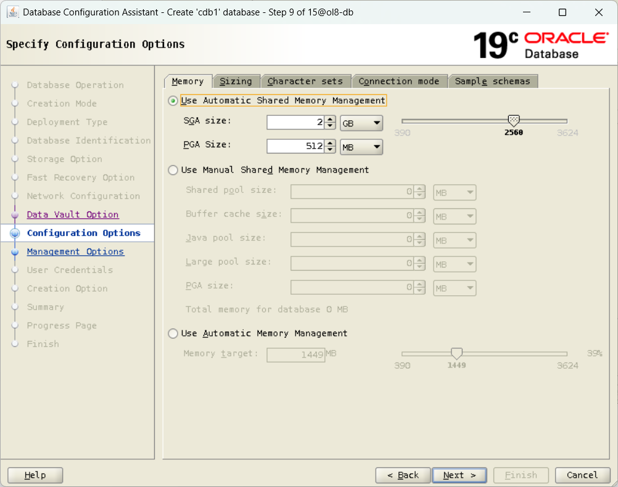Proceed with the Next button
Screen dimensions: 618x487
(459, 475)
